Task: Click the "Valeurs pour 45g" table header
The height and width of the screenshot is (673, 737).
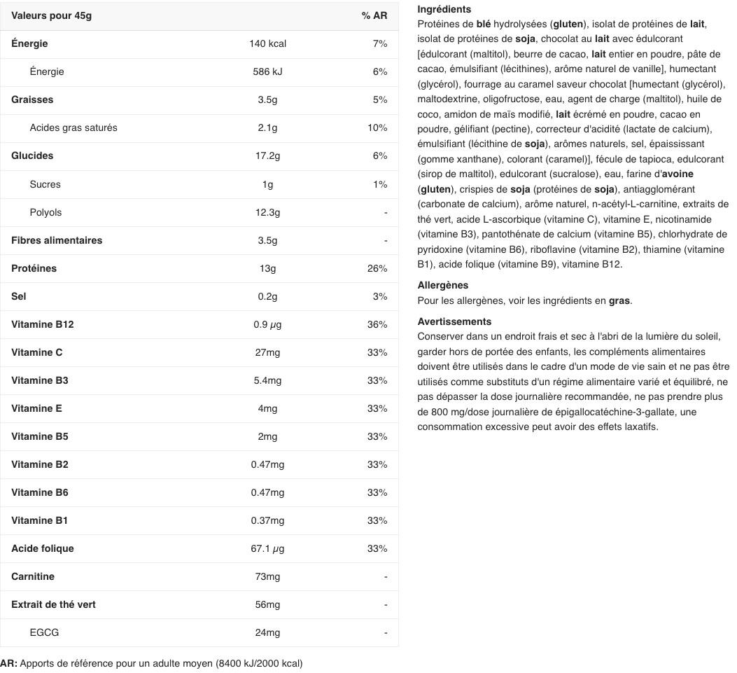Action: coord(51,15)
